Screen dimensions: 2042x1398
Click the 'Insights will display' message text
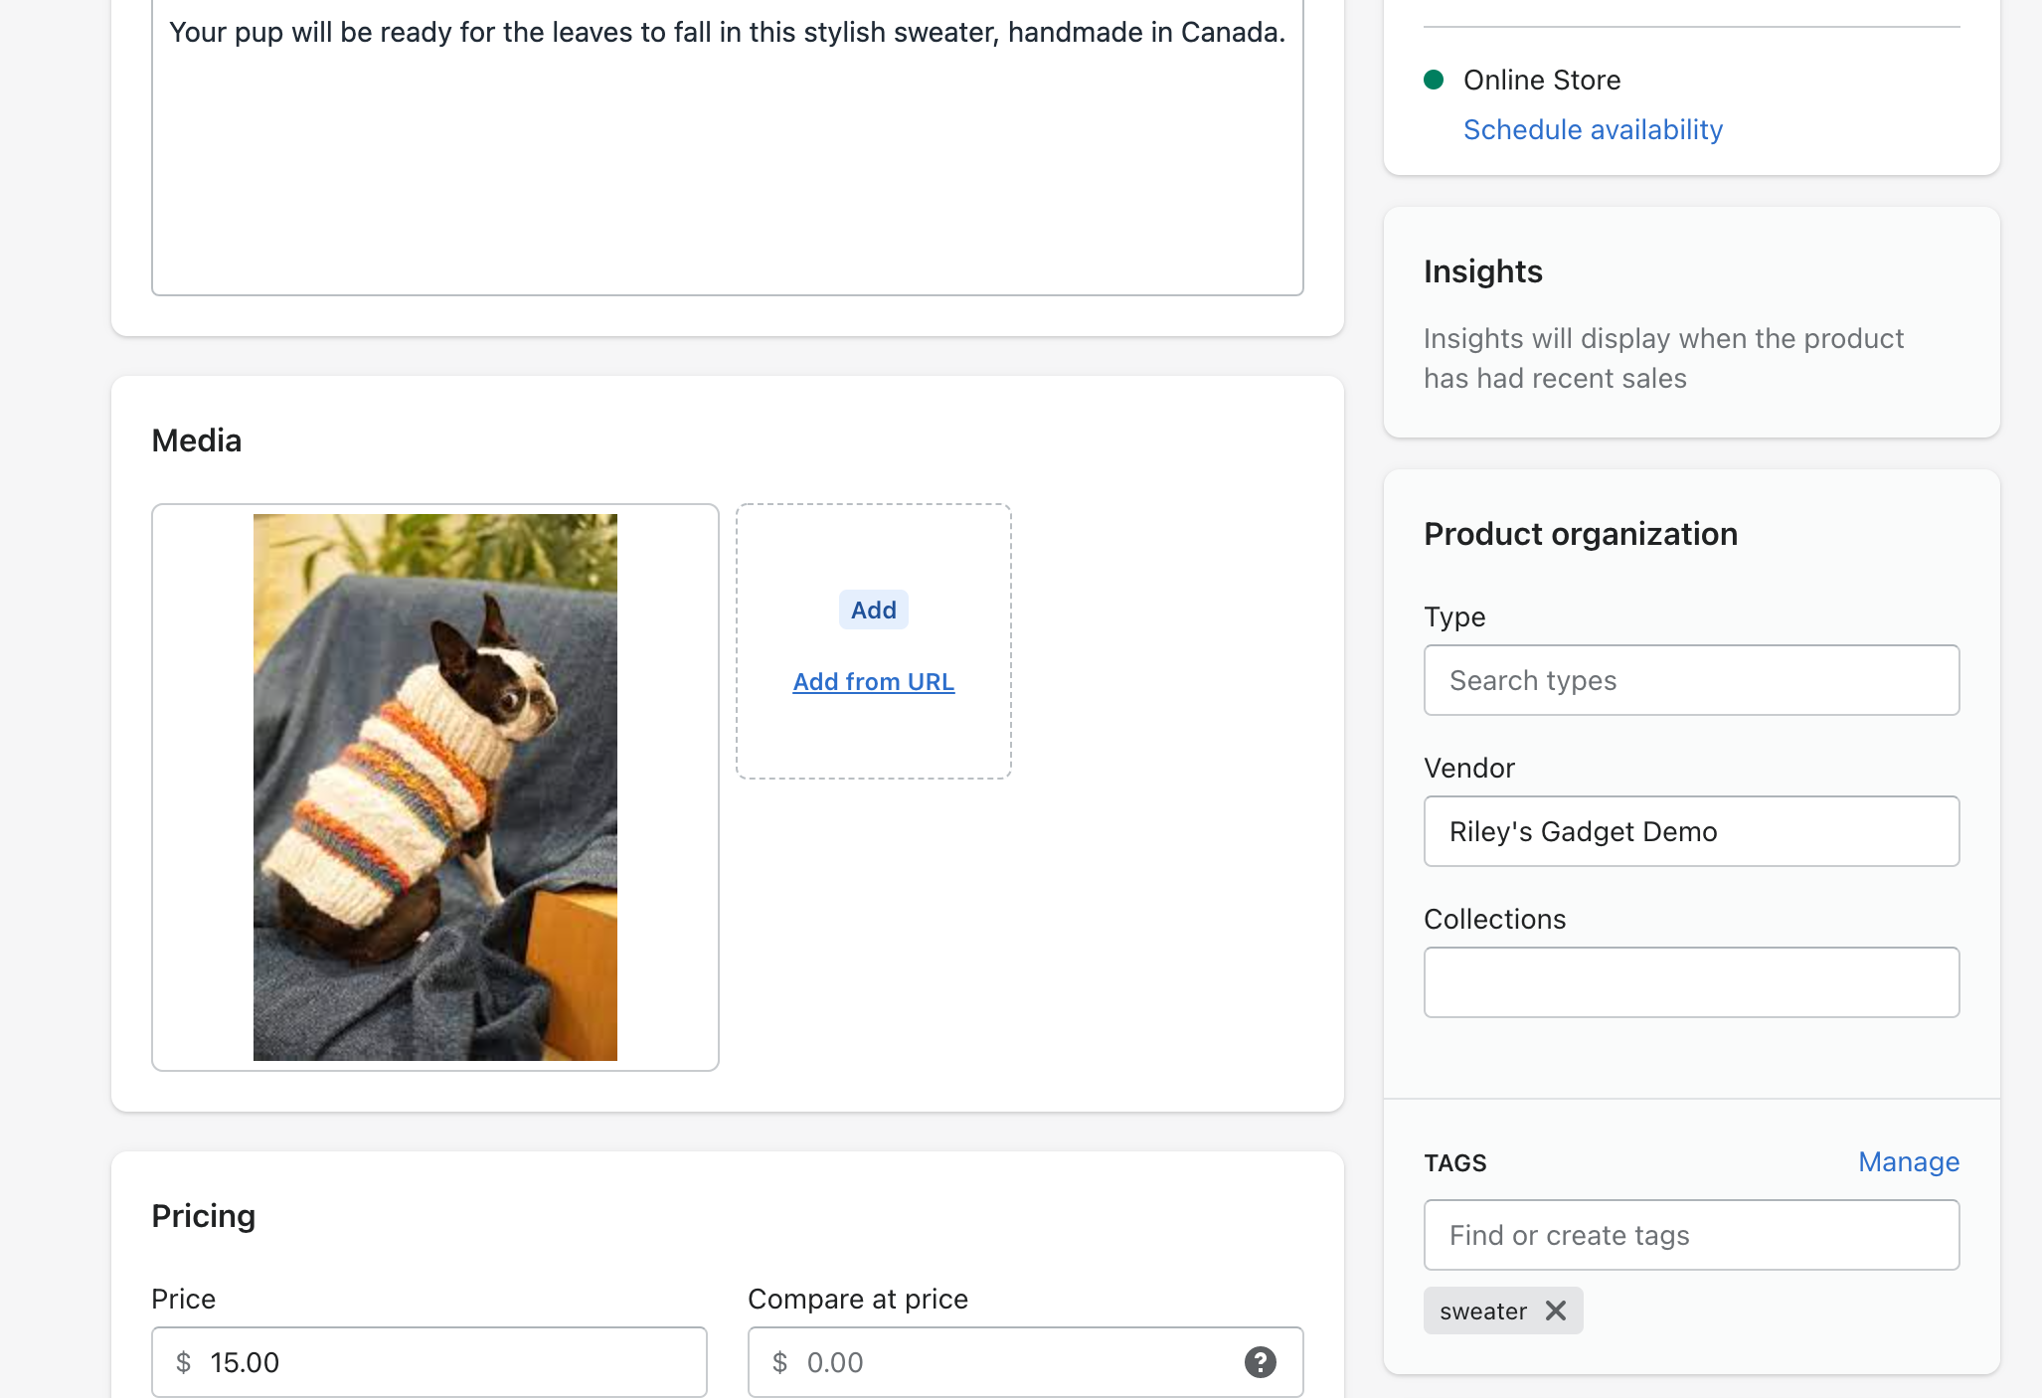[x=1663, y=358]
